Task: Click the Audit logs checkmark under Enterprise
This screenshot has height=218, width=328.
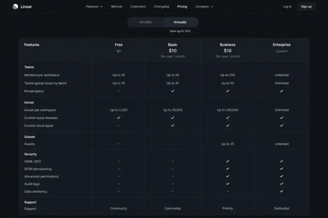Action: tap(282, 184)
